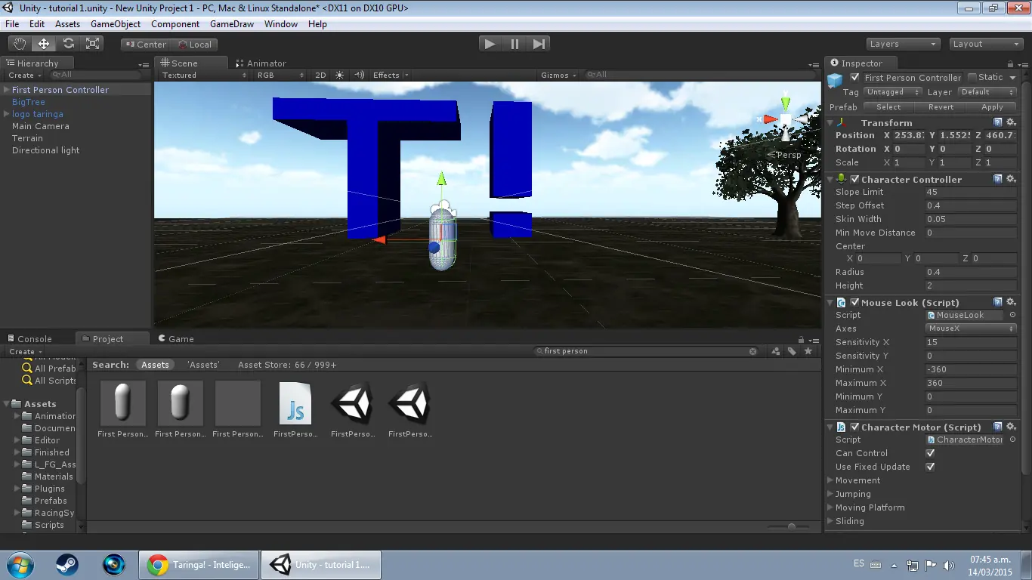Click prefab Apply button

(992, 107)
